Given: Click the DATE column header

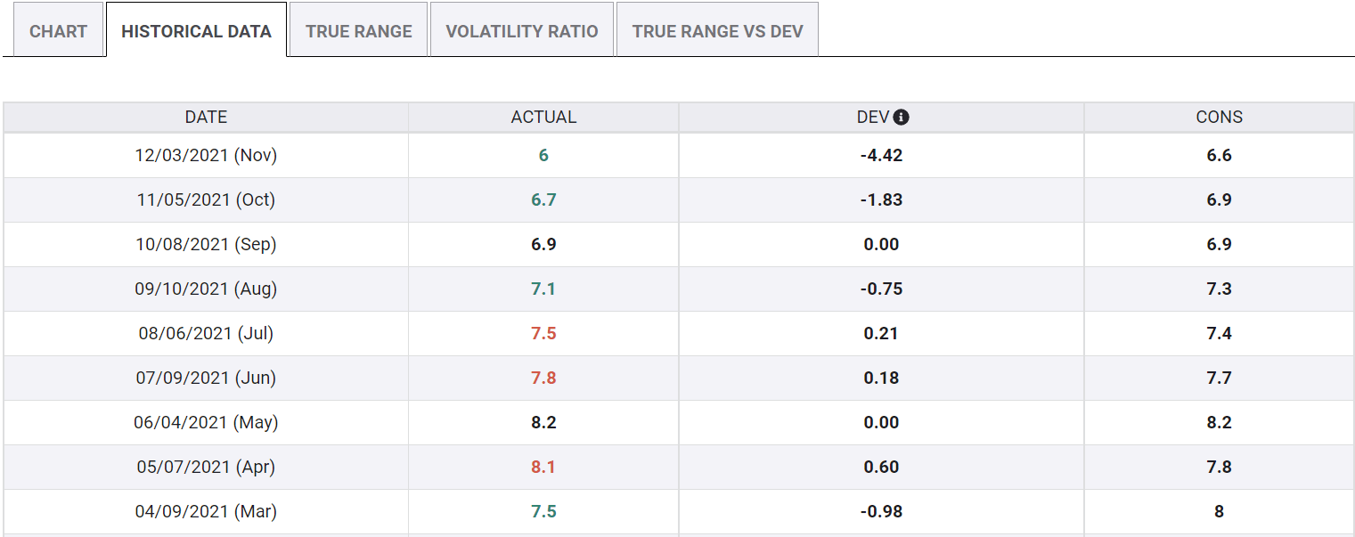Looking at the screenshot, I should [x=206, y=118].
